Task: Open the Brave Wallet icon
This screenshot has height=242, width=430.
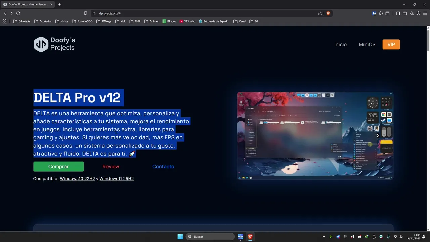Action: [405, 13]
